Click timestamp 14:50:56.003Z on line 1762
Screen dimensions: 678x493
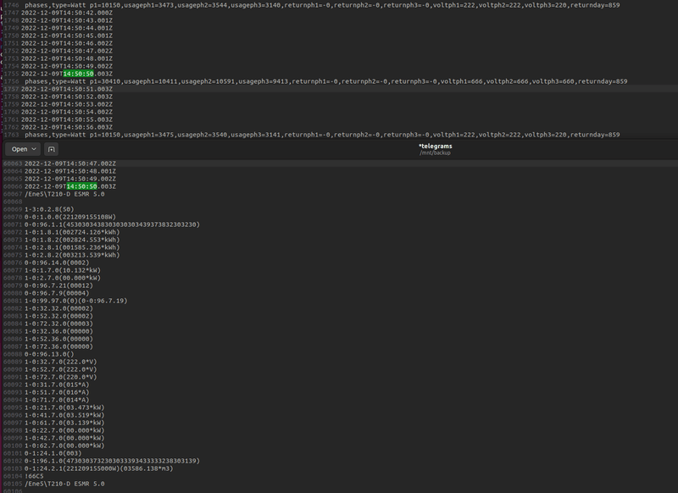[67, 127]
